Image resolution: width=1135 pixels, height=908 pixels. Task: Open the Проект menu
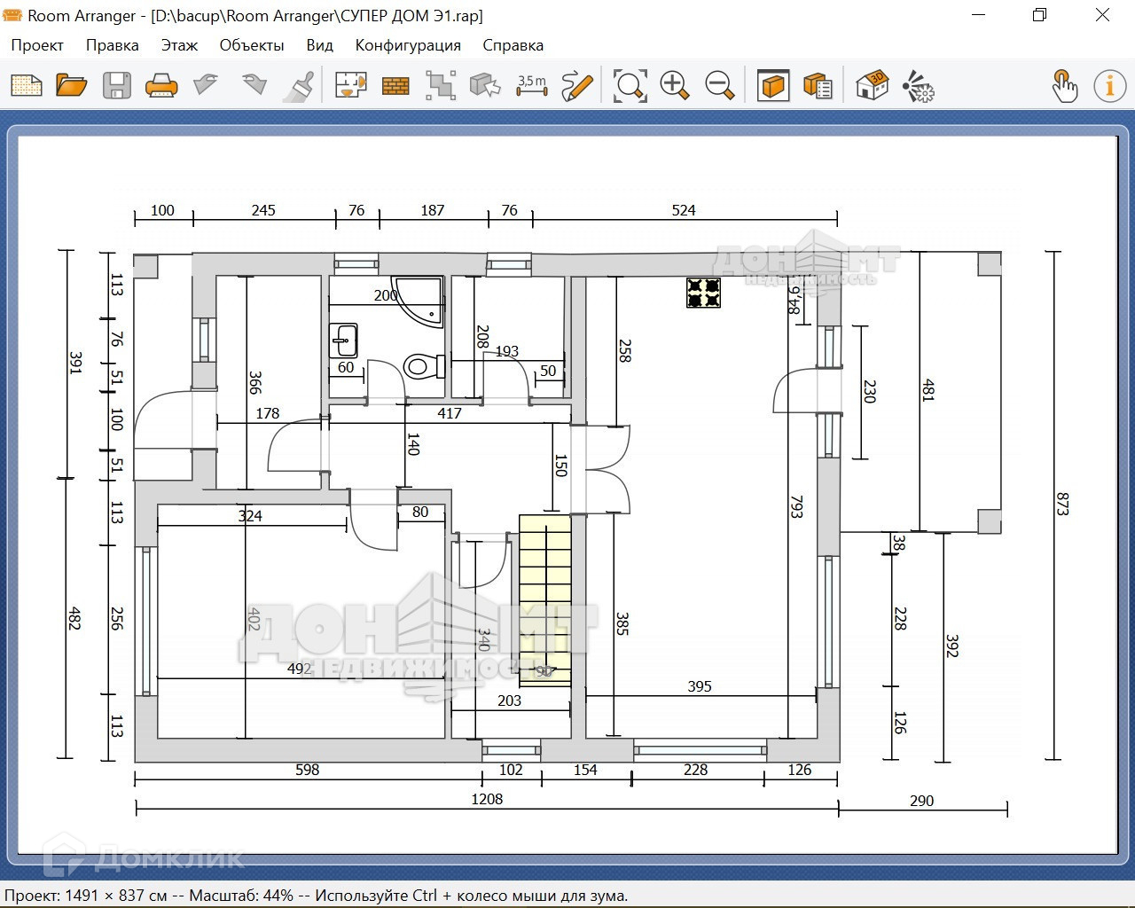tap(37, 45)
